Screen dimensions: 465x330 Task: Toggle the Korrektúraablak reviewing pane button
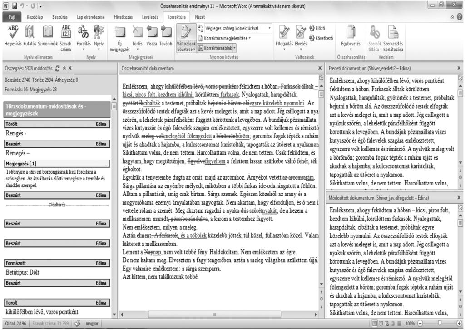tap(215, 48)
